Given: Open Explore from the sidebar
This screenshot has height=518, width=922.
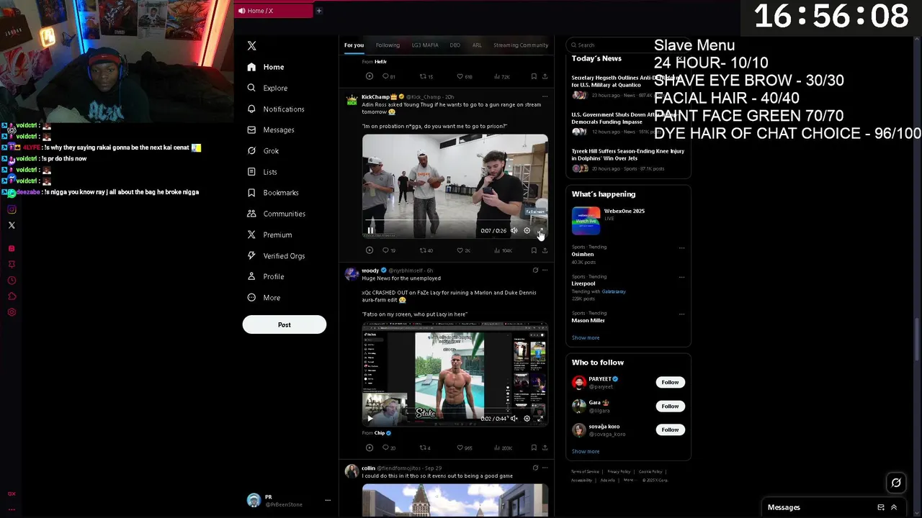Looking at the screenshot, I should (267, 88).
